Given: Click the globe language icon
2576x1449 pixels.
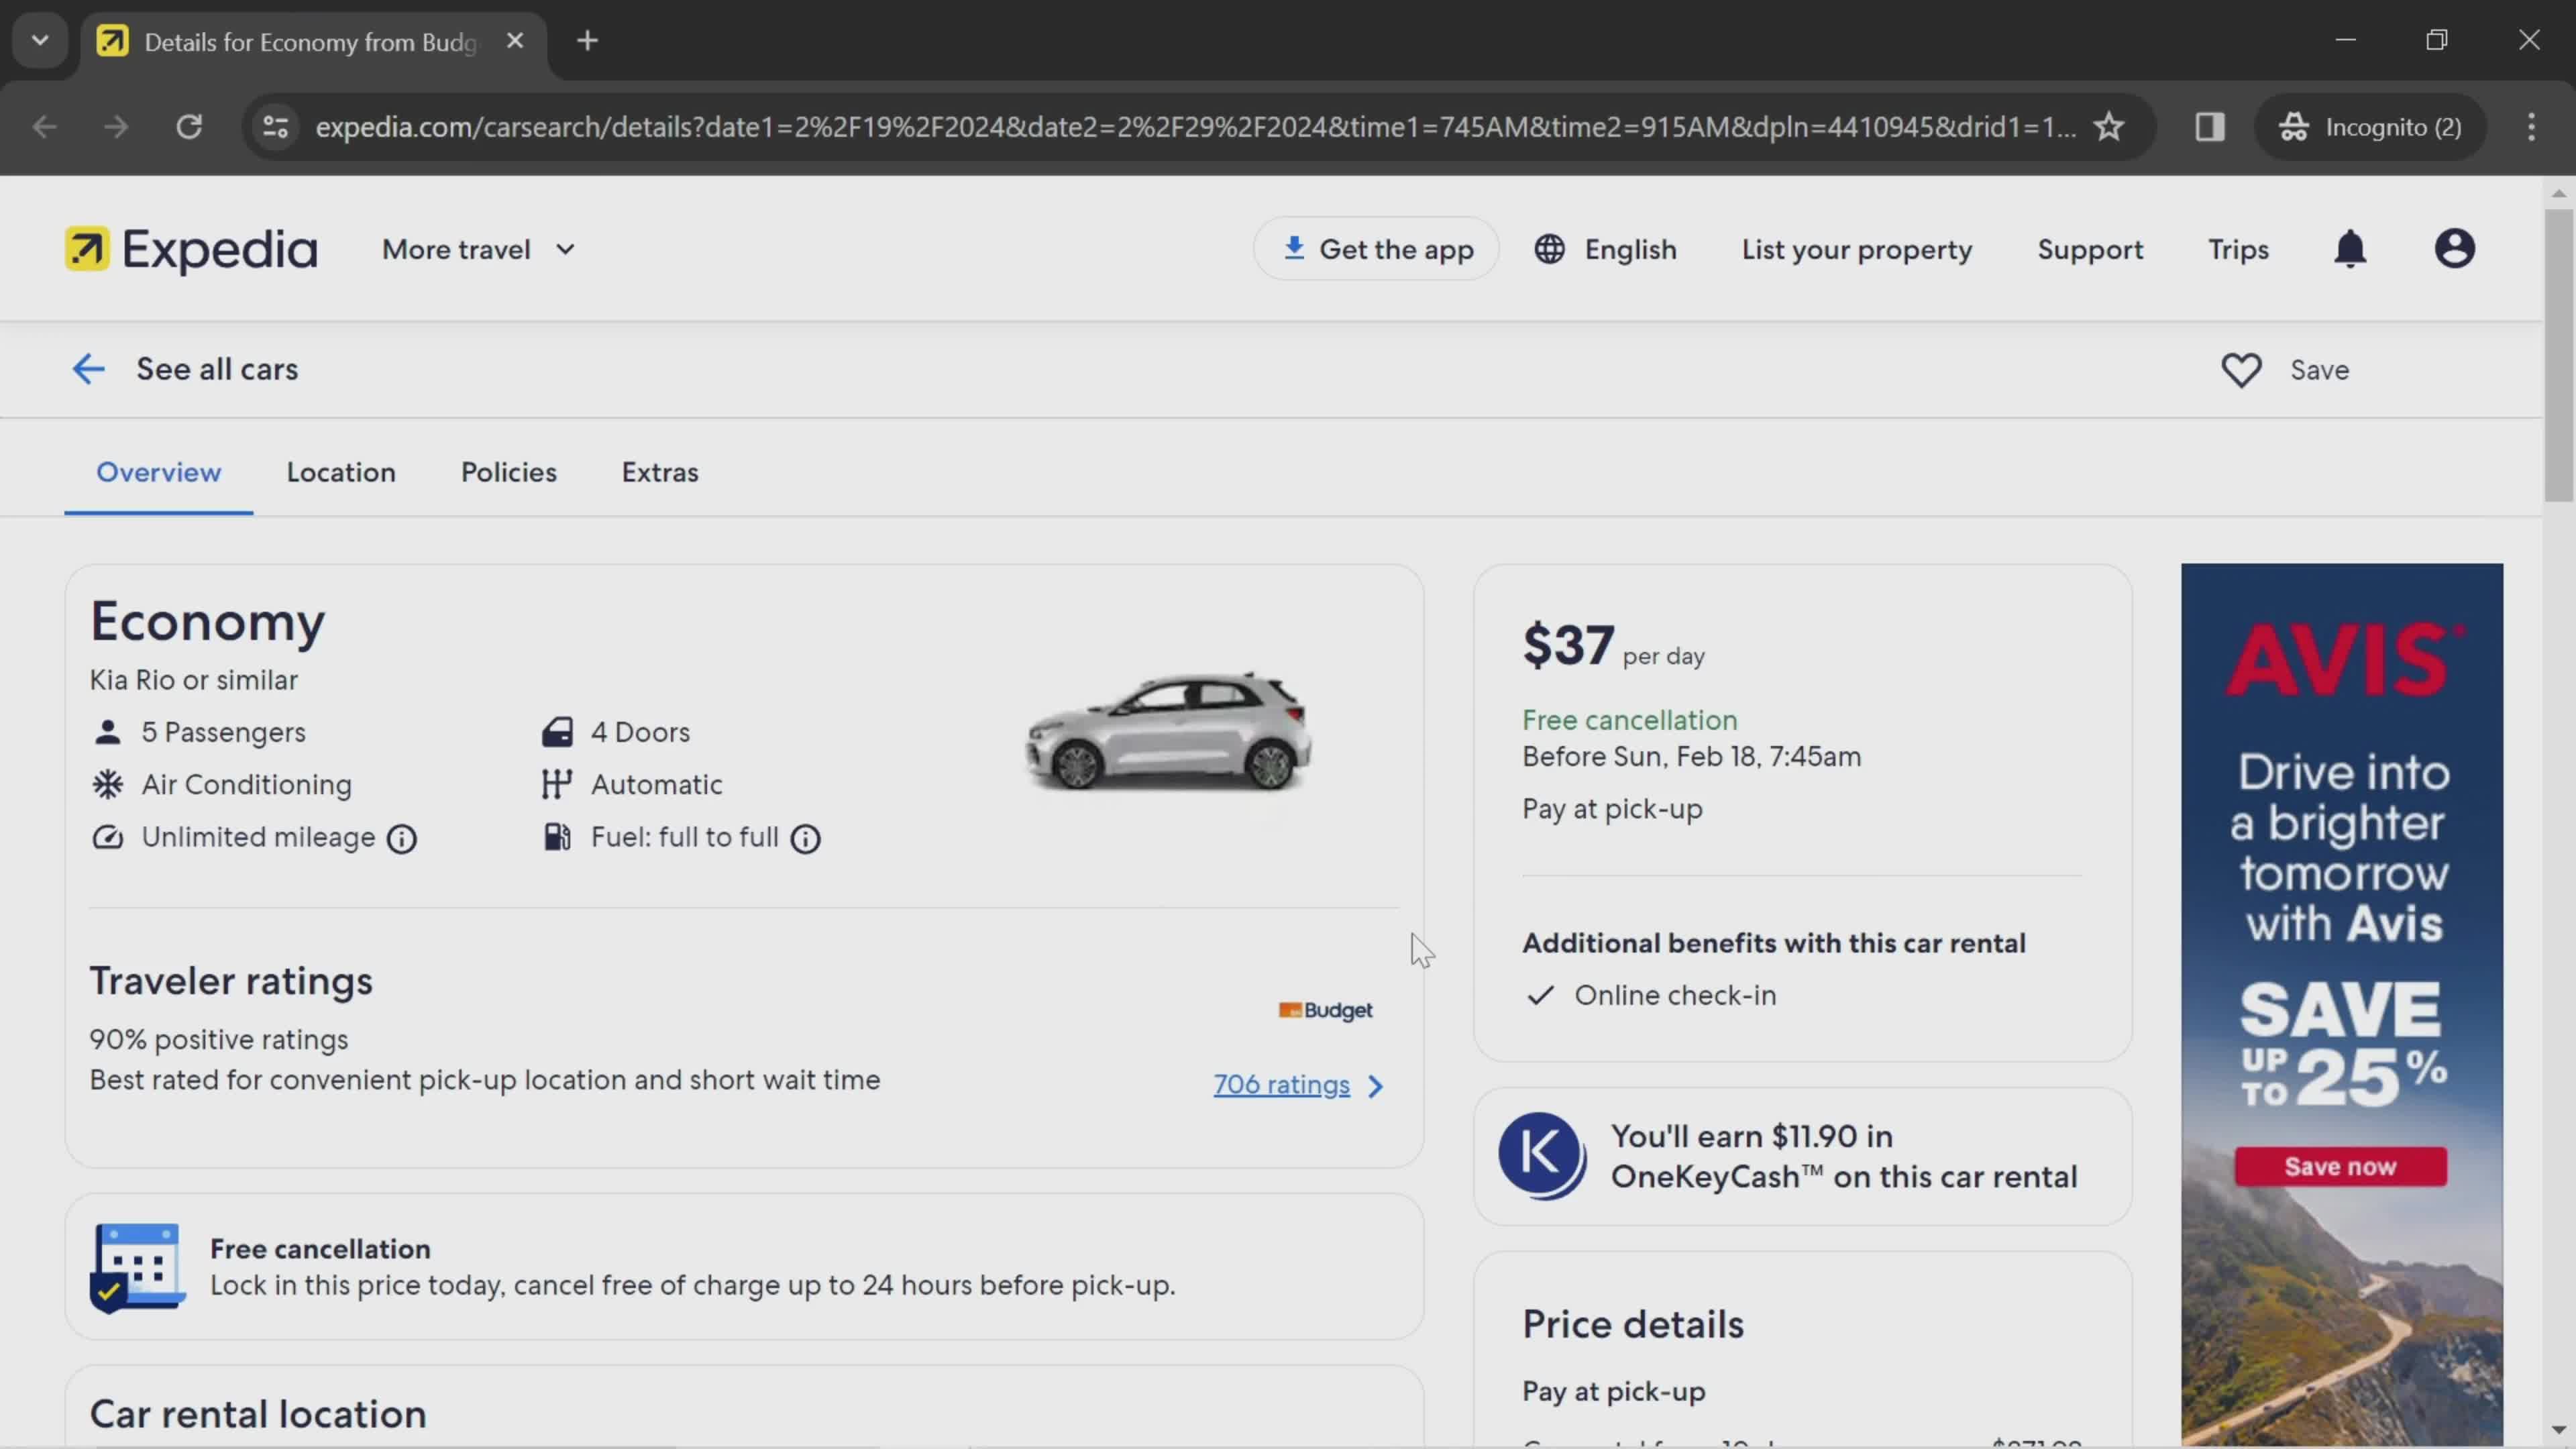Looking at the screenshot, I should 1549,249.
